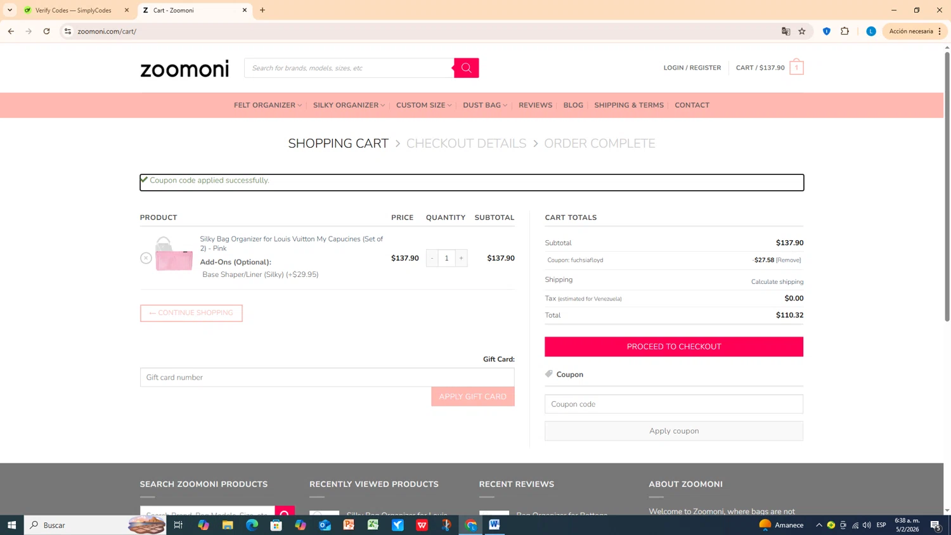Open the Cart / $137.90 link
The image size is (951, 535).
760,68
